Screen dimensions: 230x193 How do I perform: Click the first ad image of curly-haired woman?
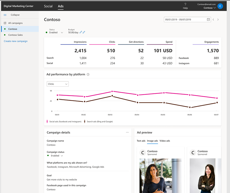click(x=161, y=176)
